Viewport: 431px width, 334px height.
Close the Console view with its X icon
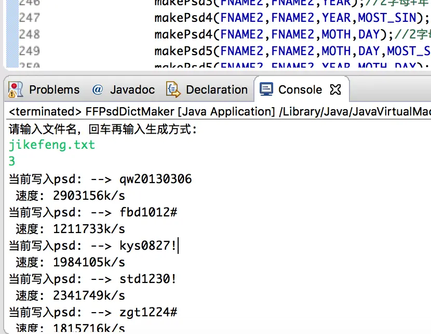pos(335,90)
